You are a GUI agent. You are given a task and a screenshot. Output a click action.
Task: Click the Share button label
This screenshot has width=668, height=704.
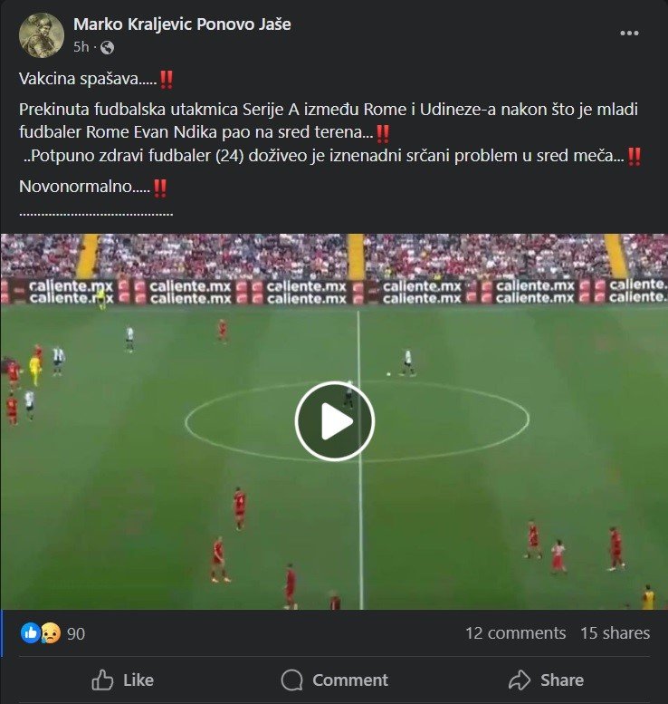click(x=562, y=680)
